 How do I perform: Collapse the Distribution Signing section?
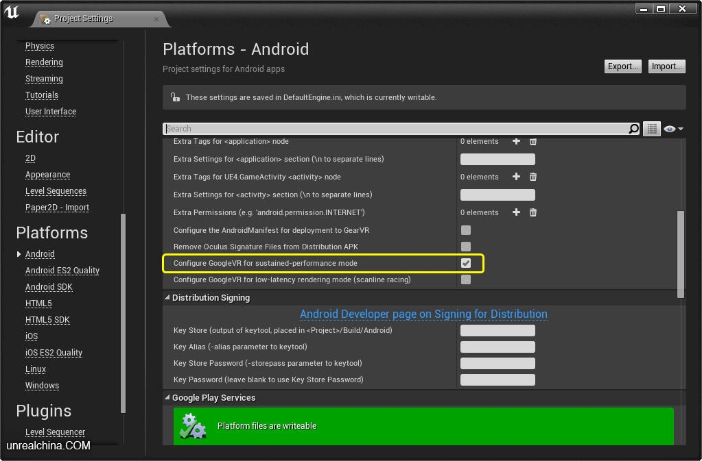(x=167, y=297)
